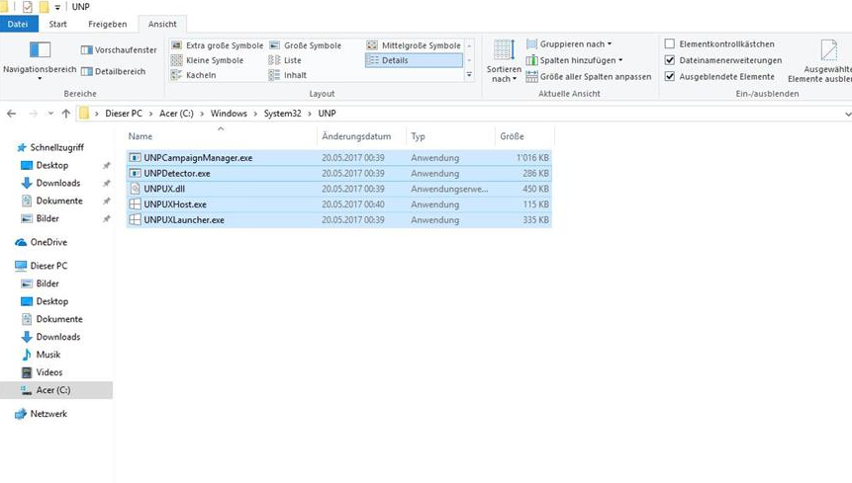Sort by the Änderungsdatum column header
The width and height of the screenshot is (852, 483).
point(356,136)
